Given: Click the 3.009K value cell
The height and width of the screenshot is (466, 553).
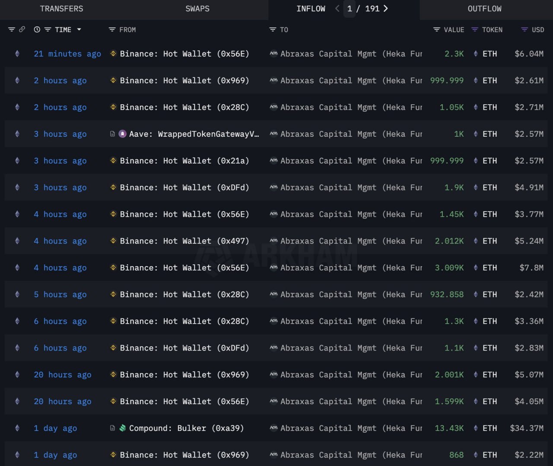Looking at the screenshot, I should (449, 267).
